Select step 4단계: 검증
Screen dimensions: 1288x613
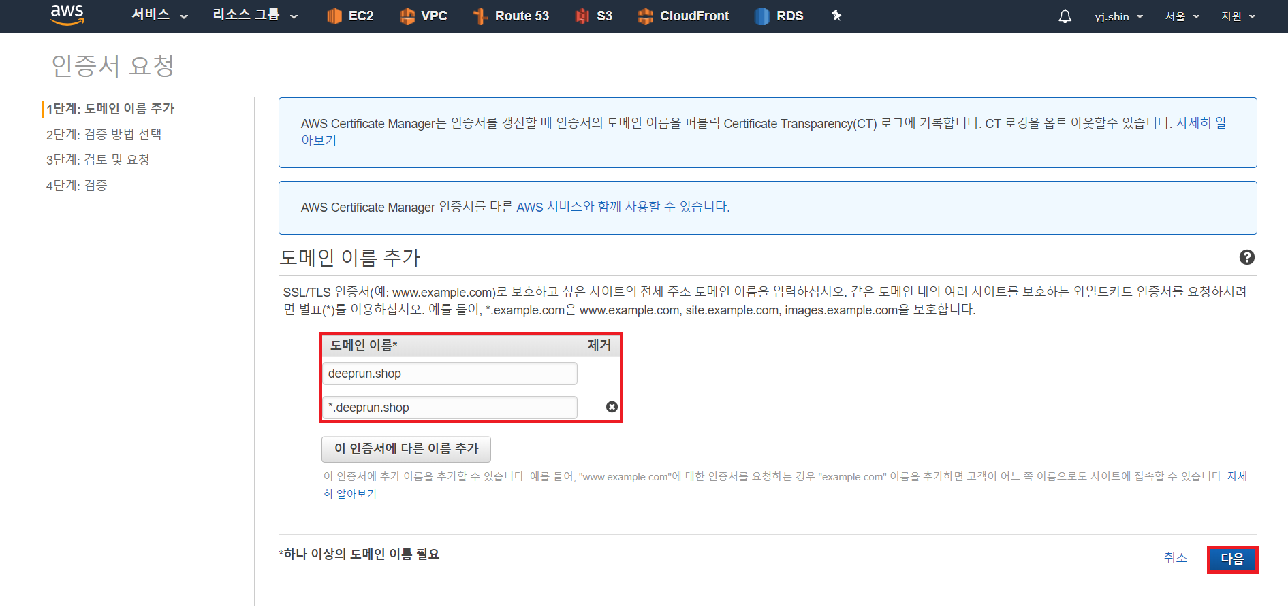[x=76, y=186]
